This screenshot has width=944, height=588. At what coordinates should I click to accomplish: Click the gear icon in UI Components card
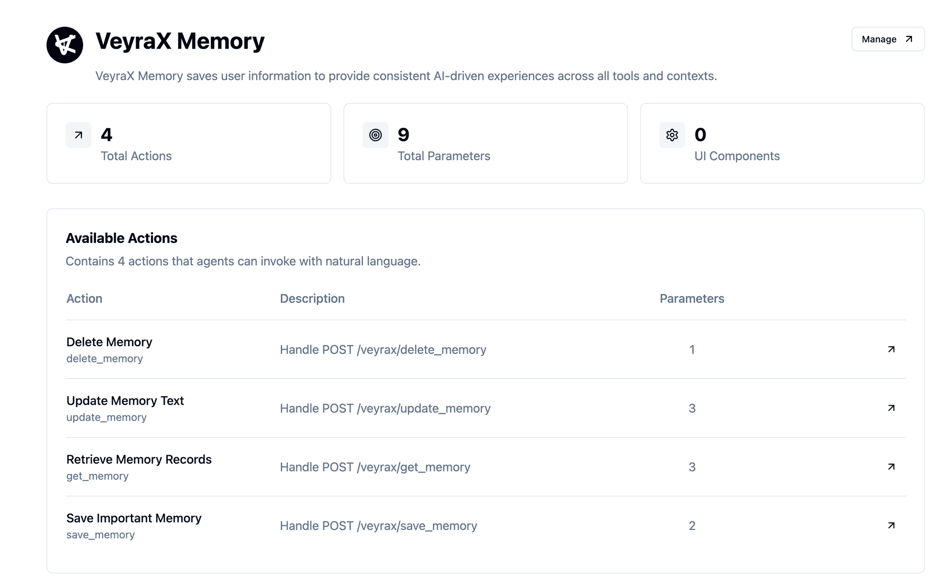pos(672,135)
